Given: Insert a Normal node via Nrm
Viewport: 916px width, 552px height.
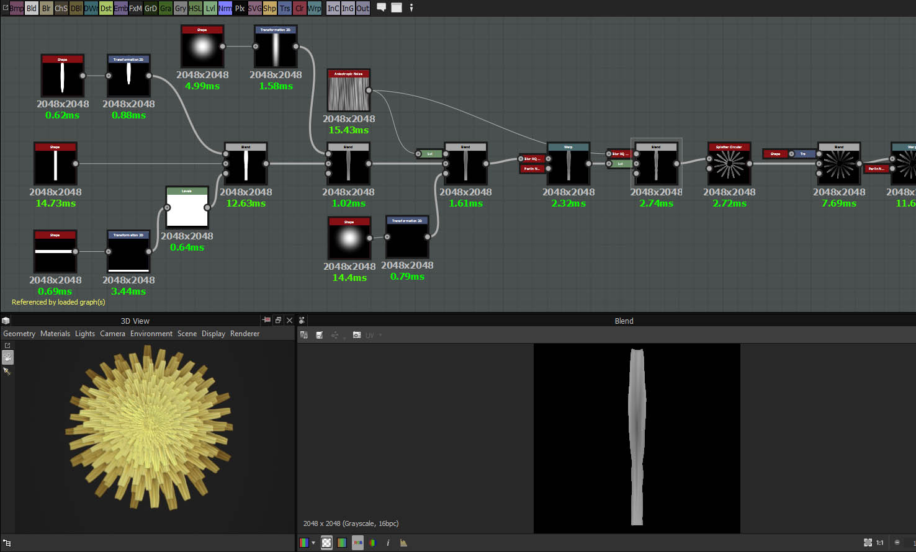Looking at the screenshot, I should (x=225, y=8).
